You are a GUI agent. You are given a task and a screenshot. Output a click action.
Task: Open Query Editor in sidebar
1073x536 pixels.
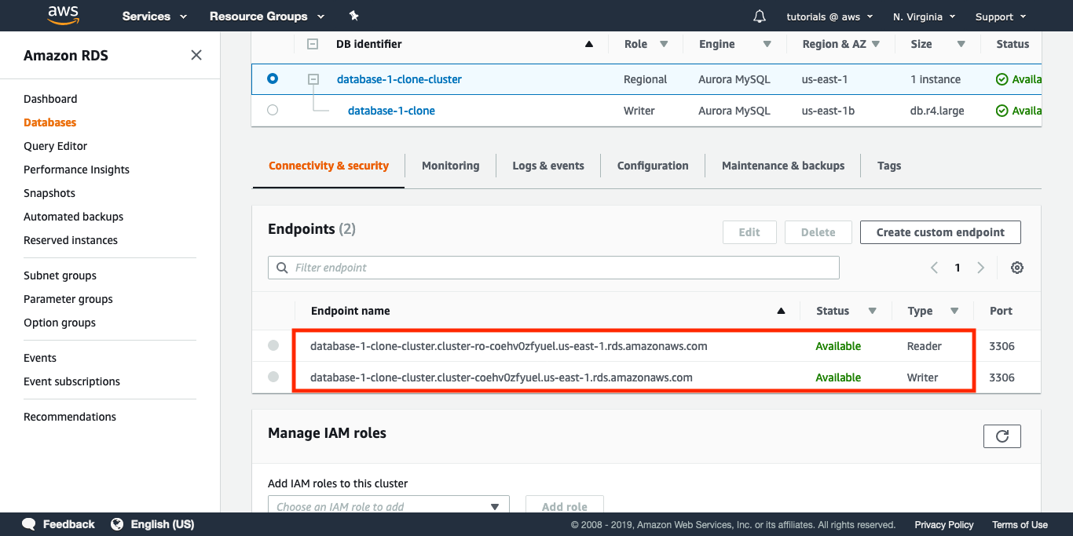pos(55,146)
